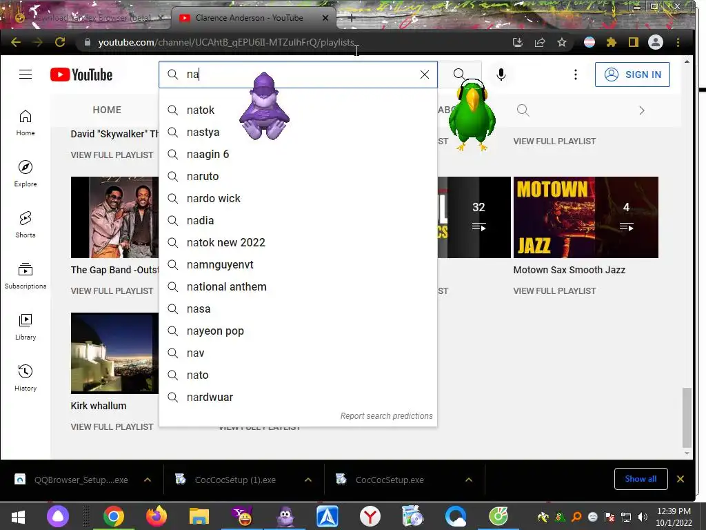Clear the search box with the X
The height and width of the screenshot is (530, 706).
[424, 75]
